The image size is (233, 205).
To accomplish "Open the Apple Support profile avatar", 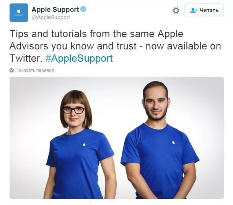I will point(19,13).
